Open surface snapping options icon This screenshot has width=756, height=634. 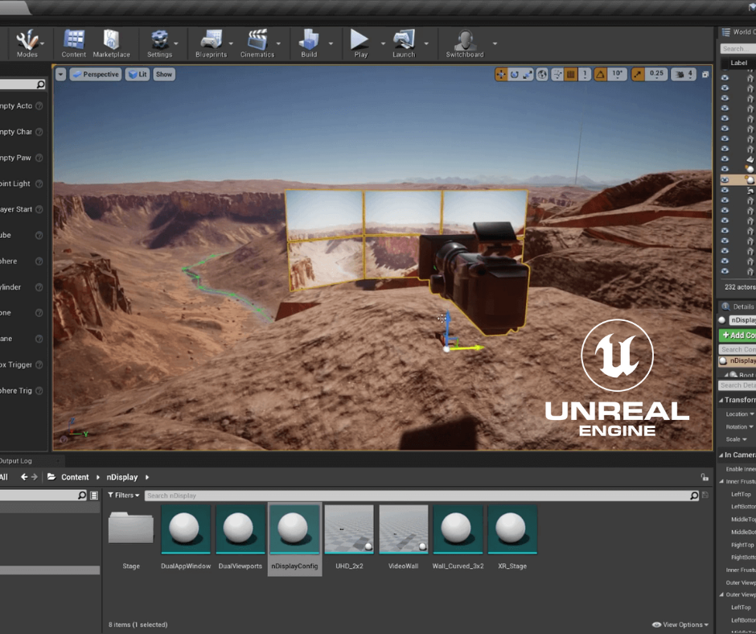point(557,74)
